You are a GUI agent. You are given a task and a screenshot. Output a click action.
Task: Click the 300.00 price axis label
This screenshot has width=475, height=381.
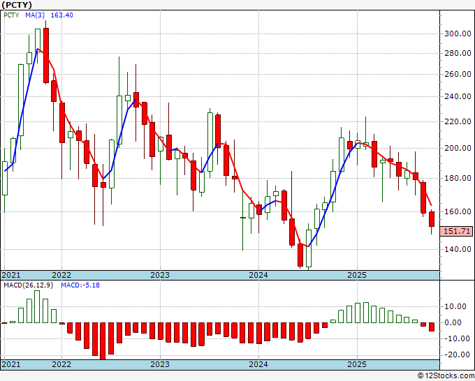click(x=458, y=33)
